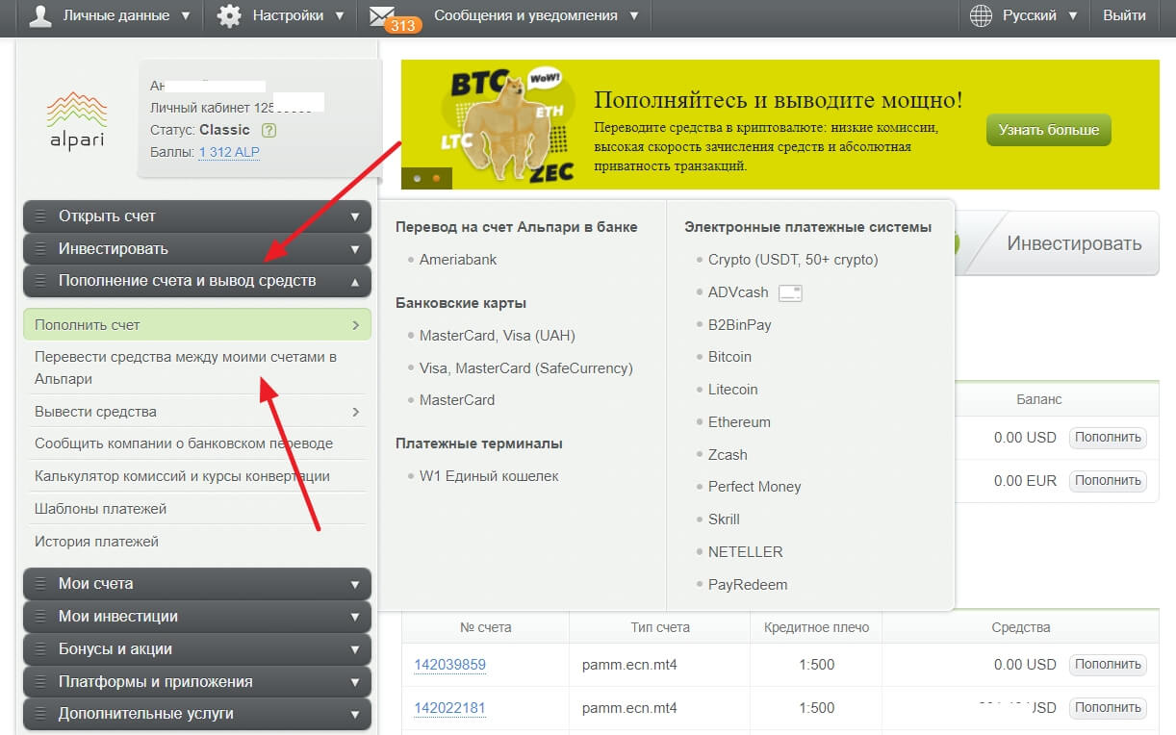
Task: Collapse Пополнение счета и вывод средств section
Action: click(x=355, y=282)
